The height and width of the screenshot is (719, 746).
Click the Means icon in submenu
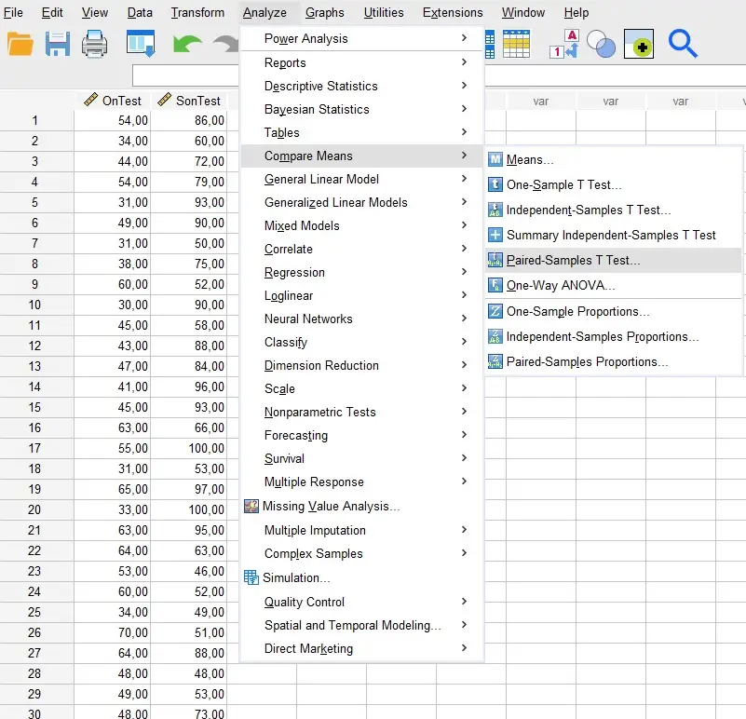pos(495,159)
